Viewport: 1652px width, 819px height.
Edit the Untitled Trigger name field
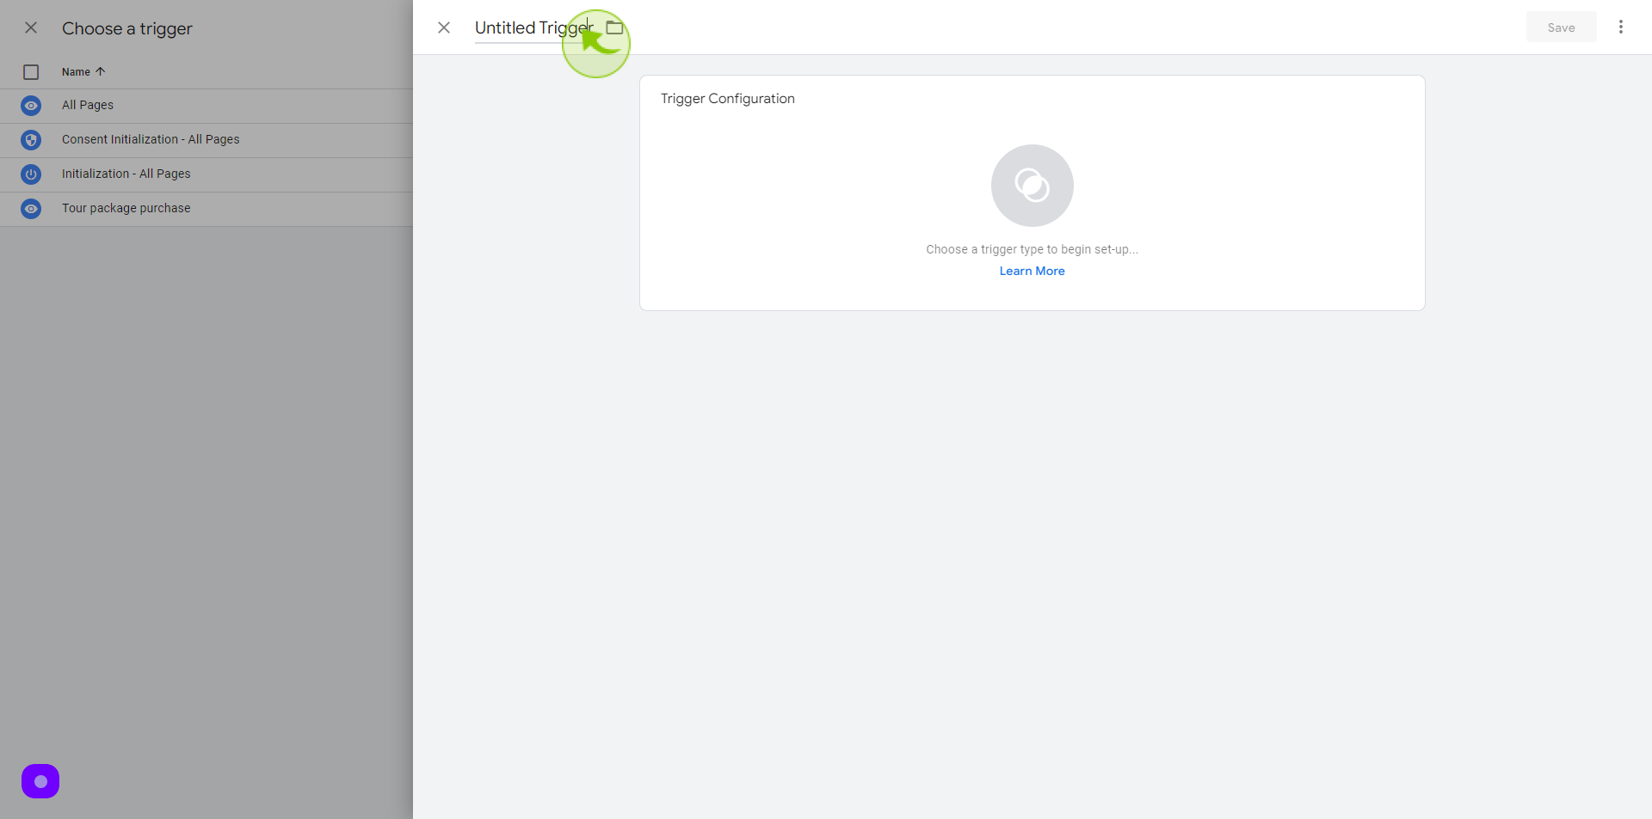(534, 28)
